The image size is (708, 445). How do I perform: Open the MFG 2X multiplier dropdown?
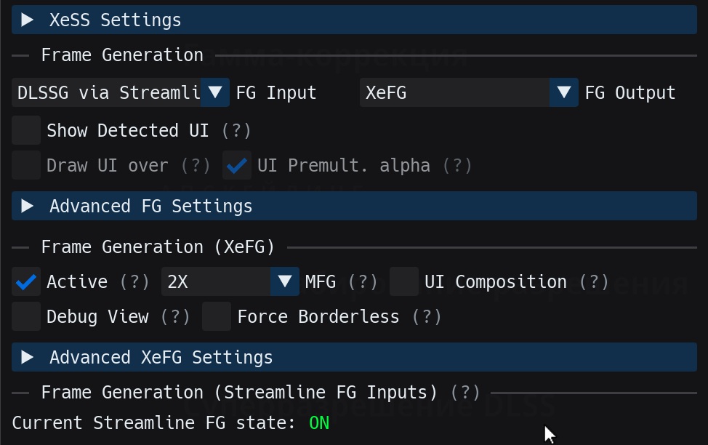[x=230, y=281]
